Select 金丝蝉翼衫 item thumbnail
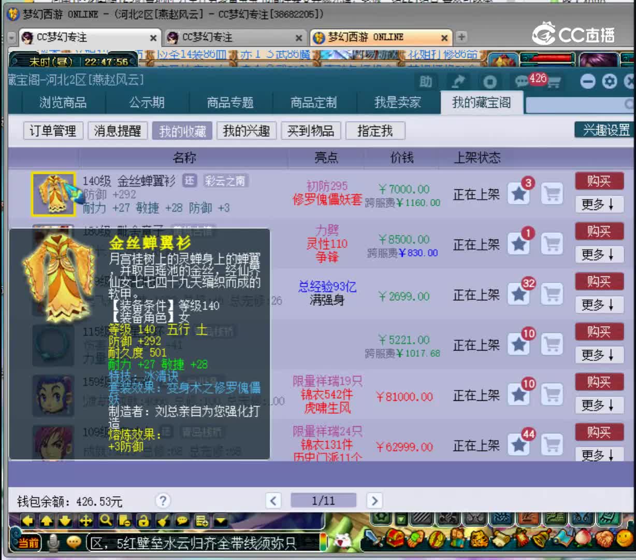Image resolution: width=636 pixels, height=560 pixels. (x=53, y=194)
